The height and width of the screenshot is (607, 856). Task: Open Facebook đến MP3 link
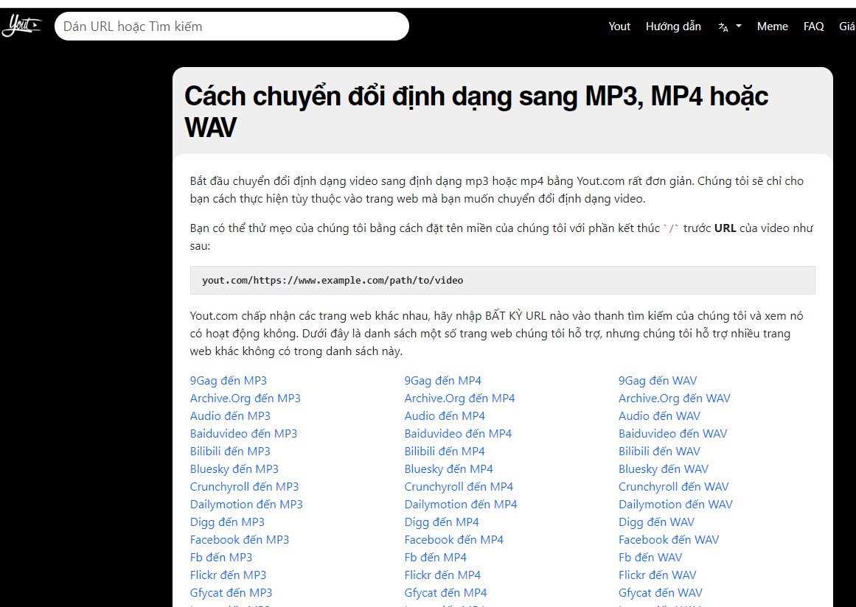pyautogui.click(x=240, y=539)
